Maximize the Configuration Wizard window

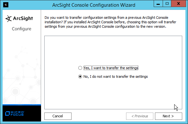[167, 4]
